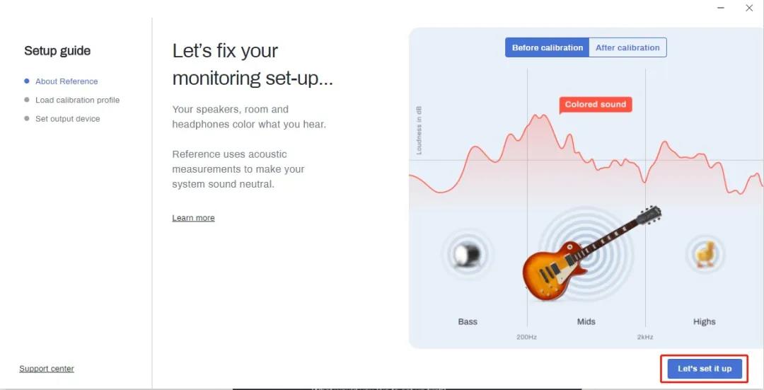Click the electric guitar mids icon
The image size is (764, 390).
[x=591, y=253]
